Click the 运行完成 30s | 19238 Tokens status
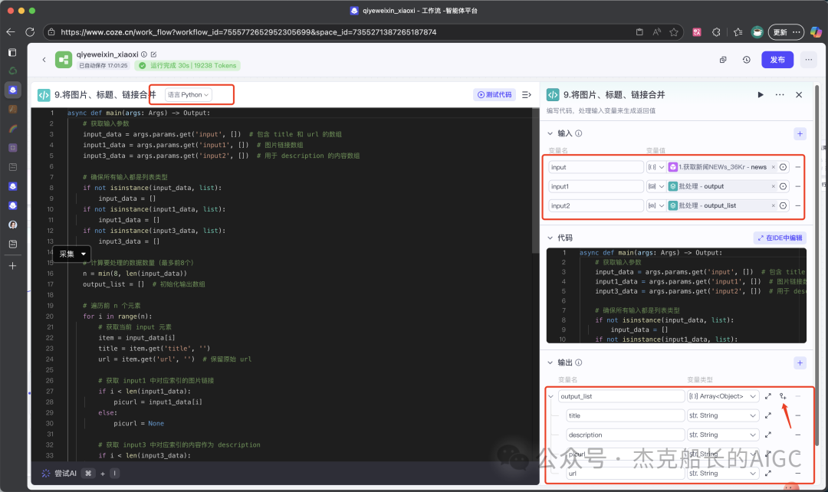 tap(188, 65)
